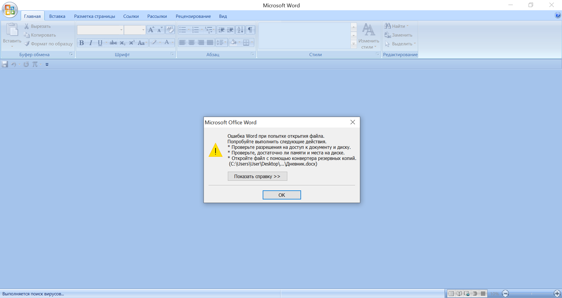Open Select (Выделить) dropdown
562x298 pixels.
pyautogui.click(x=400, y=44)
